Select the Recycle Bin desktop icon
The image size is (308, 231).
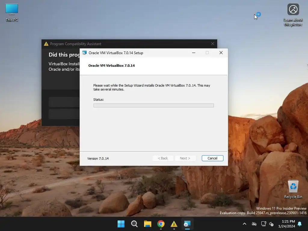coord(293,189)
